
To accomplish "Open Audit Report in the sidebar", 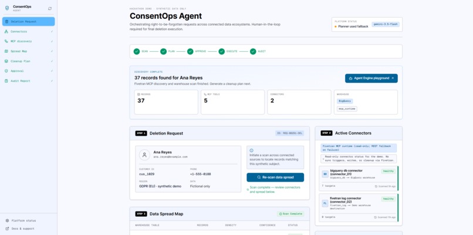I will (x=29, y=81).
